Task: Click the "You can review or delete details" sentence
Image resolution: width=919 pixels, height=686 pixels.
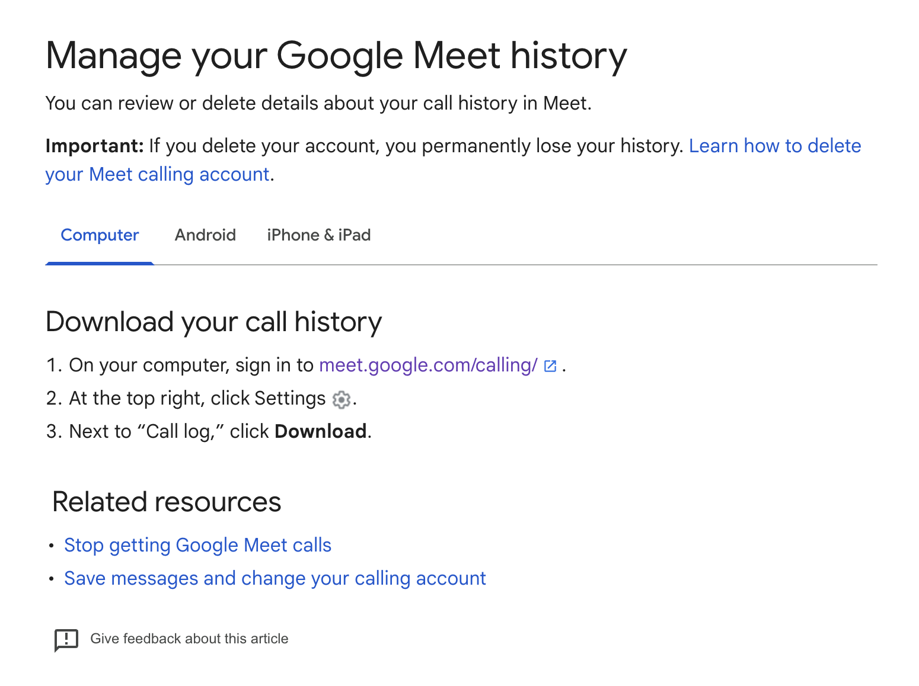Action: pos(318,103)
